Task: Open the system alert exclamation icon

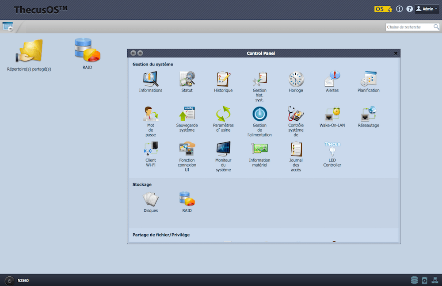Action: (x=399, y=9)
